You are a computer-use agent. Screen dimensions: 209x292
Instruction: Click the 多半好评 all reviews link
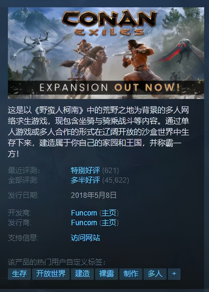(x=85, y=180)
